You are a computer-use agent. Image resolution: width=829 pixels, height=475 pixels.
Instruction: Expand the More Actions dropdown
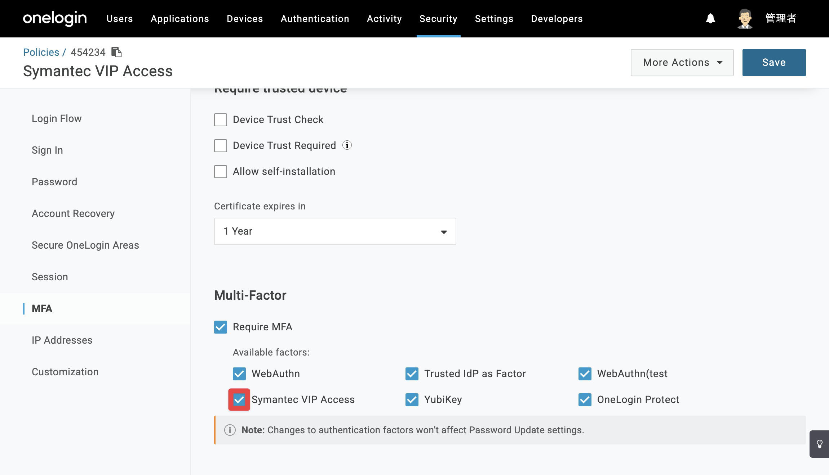pyautogui.click(x=682, y=63)
